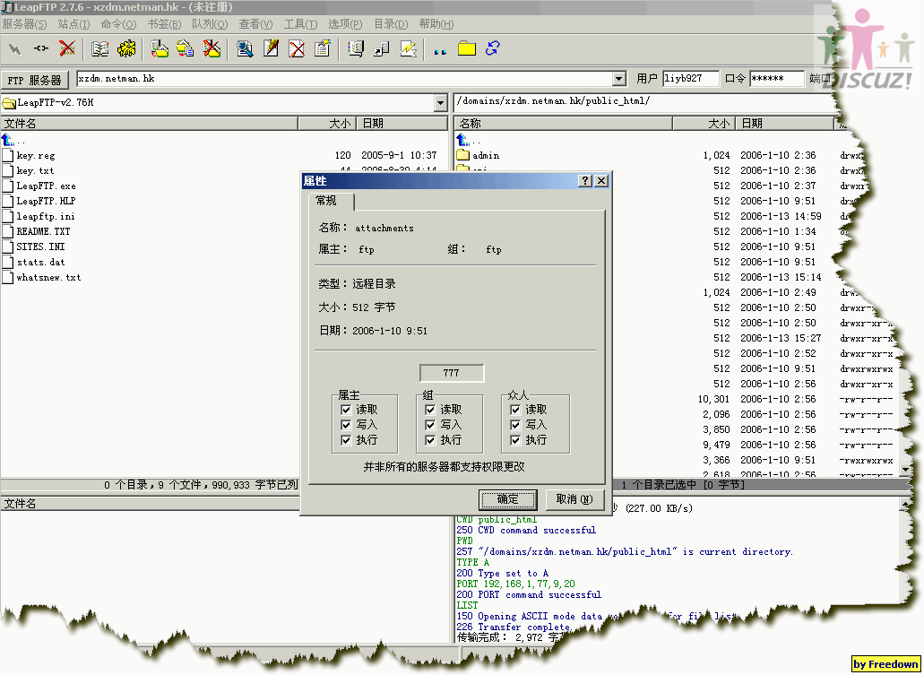Screen dimensions: 924x675
Task: Click the delete file red X page icon
Action: tap(297, 49)
